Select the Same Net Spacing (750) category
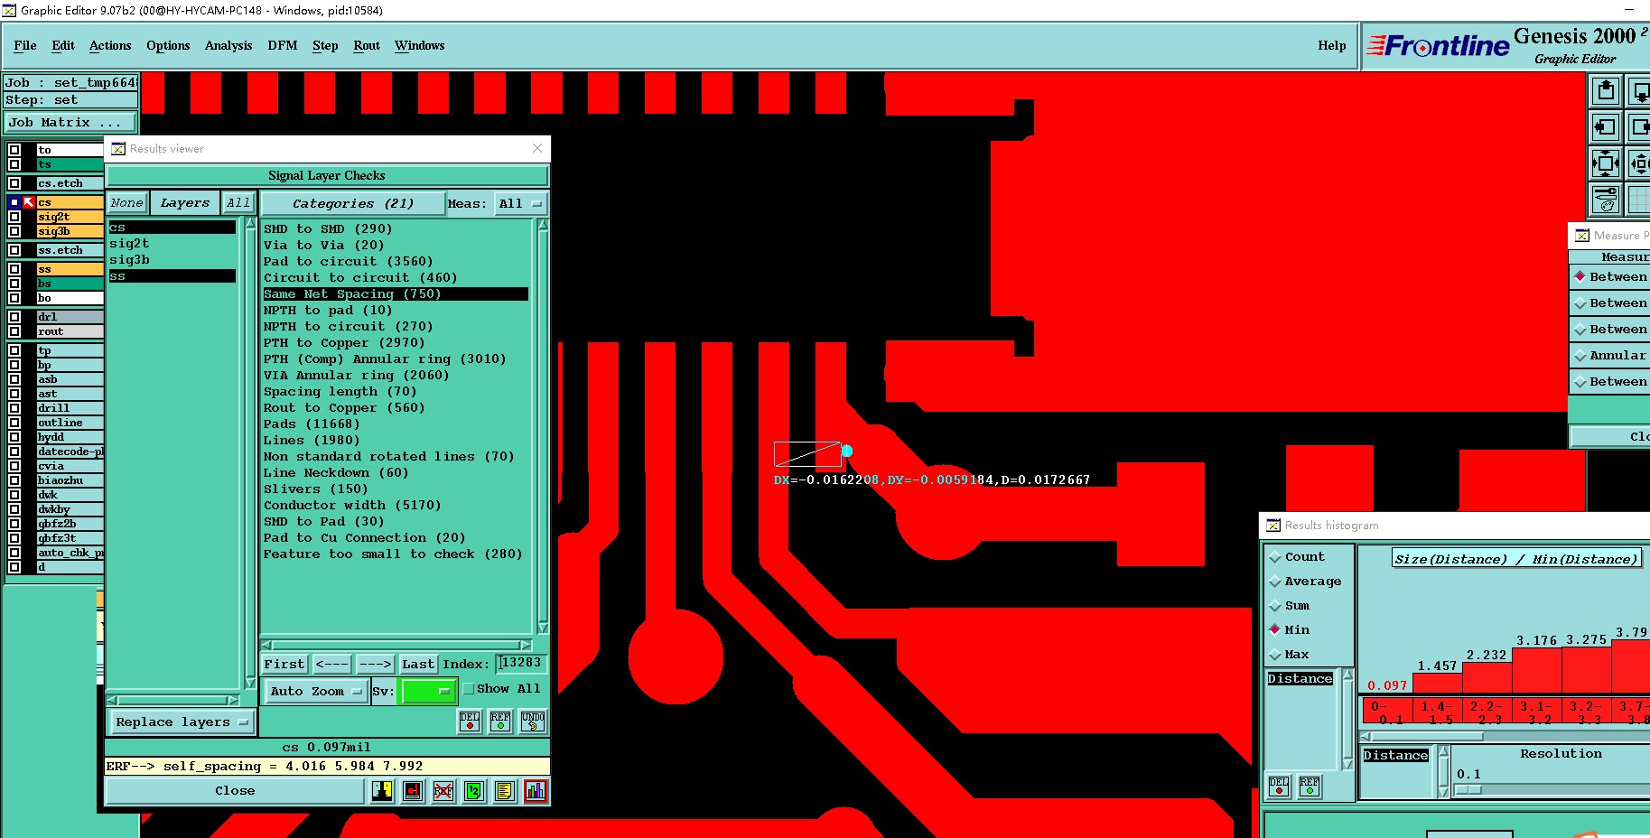1650x838 pixels. 396,294
